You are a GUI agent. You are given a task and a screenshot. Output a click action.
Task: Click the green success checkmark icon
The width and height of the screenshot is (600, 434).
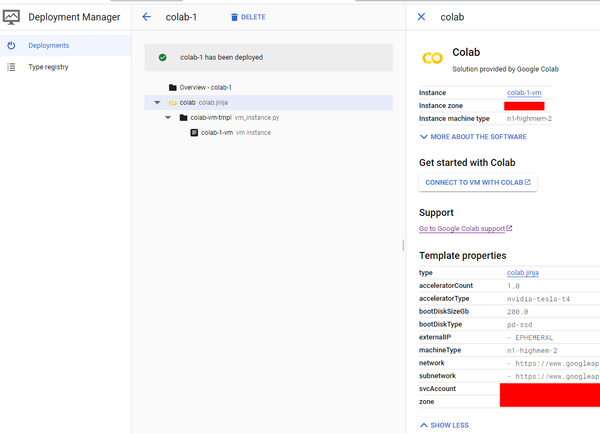[163, 57]
